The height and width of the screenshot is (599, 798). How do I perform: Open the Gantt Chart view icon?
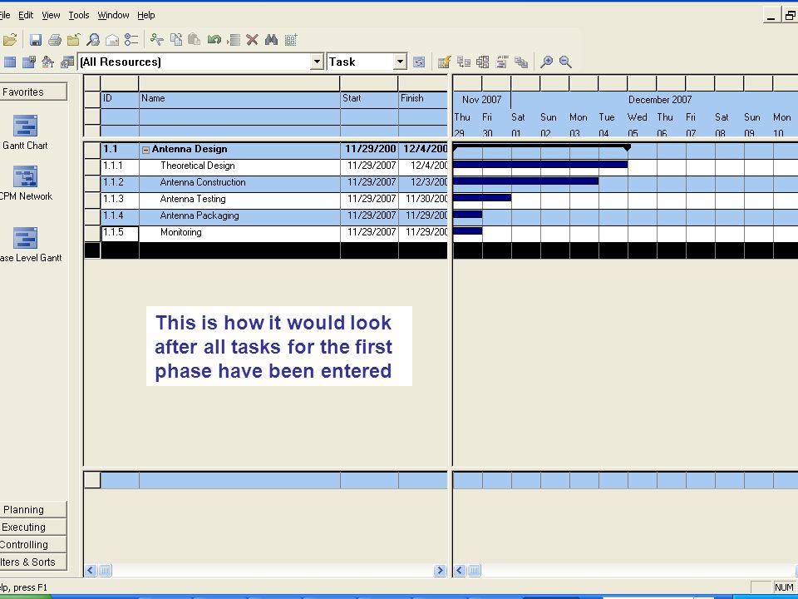point(25,126)
